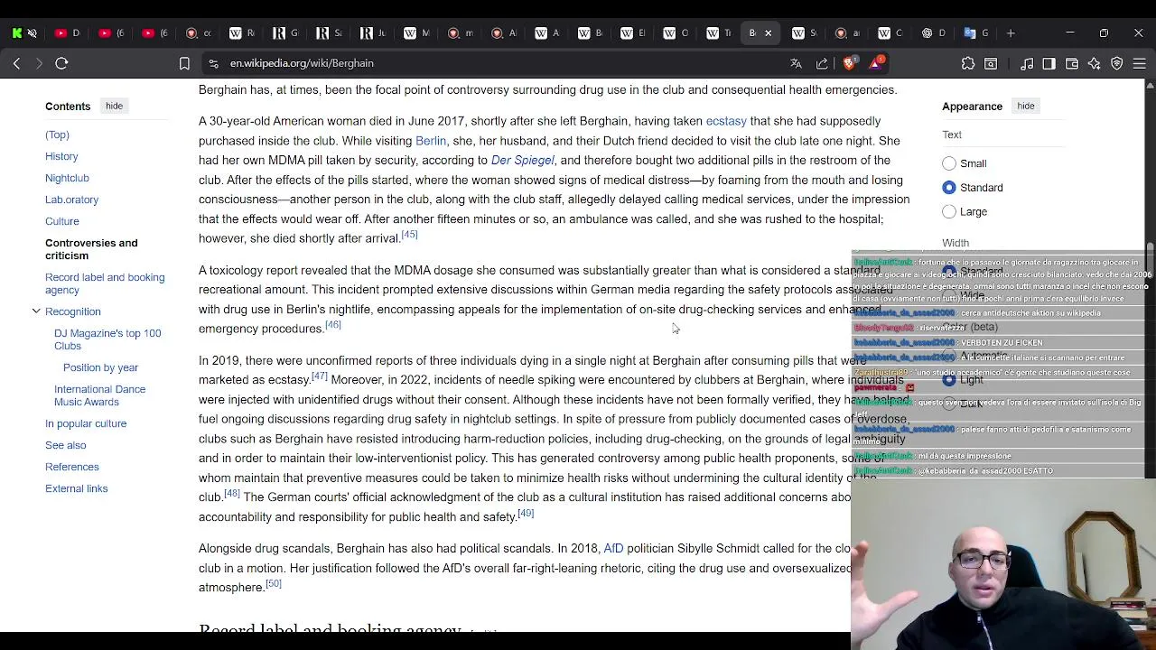Reload the Berghain Wikipedia page
This screenshot has width=1156, height=650.
[61, 63]
